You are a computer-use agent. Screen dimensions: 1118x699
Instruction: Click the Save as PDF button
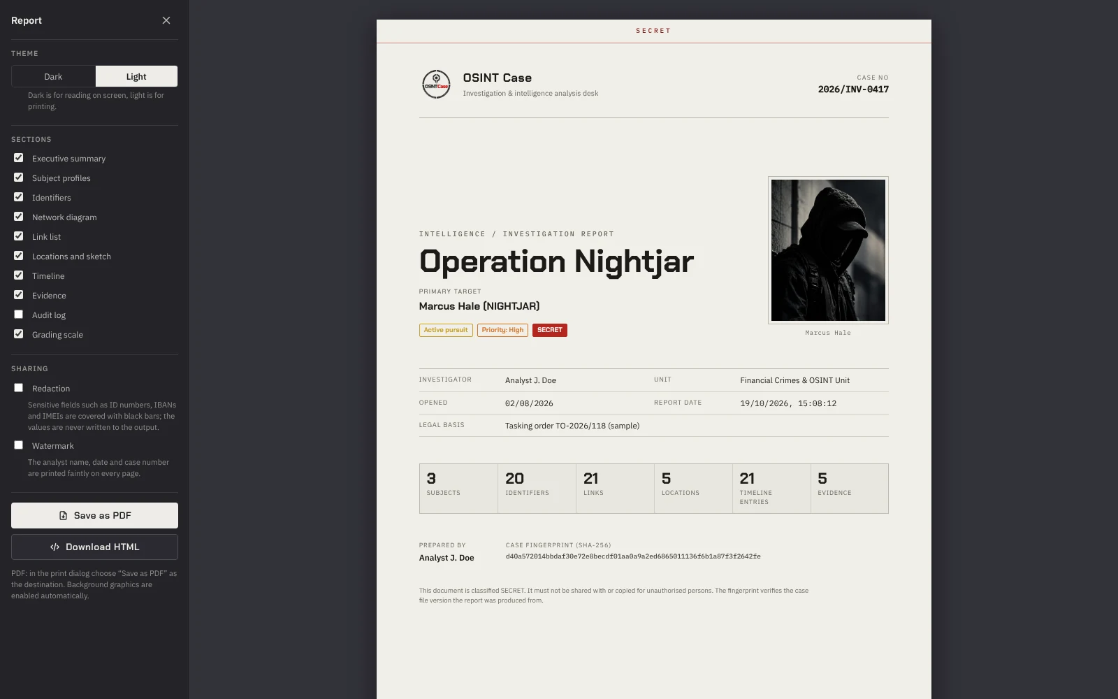(x=94, y=515)
